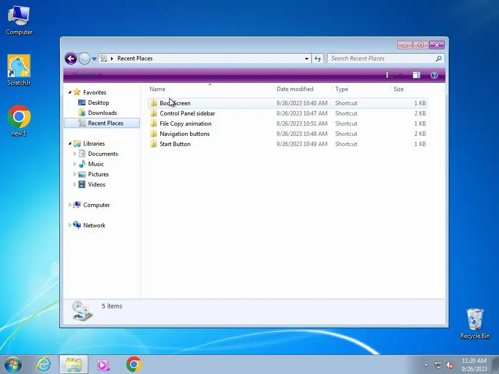Click the Boot Screen folder icon

click(x=154, y=103)
